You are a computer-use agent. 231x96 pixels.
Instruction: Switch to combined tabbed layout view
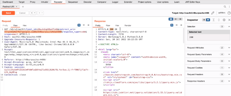[x=180, y=19]
